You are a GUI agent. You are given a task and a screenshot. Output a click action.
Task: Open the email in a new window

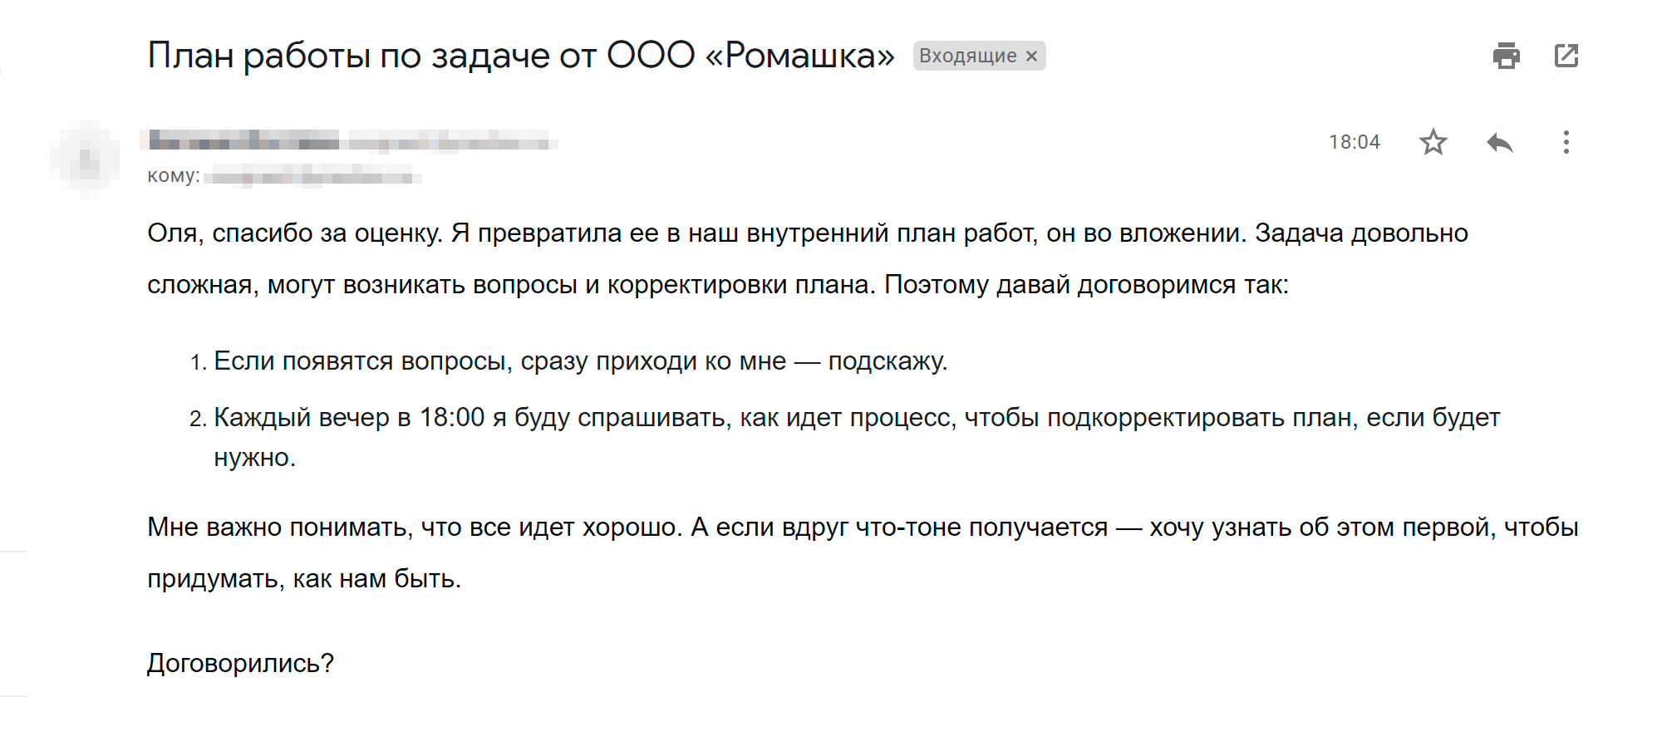coord(1566,56)
